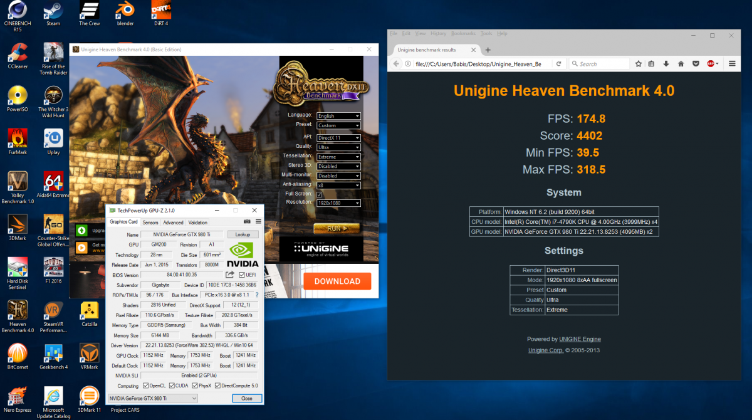Open The Crew desktop shortcut
Screen dimensions: 752x420
coord(90,14)
